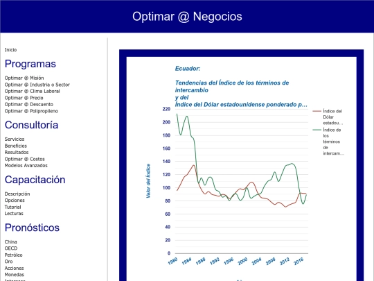Click the red legend line swatch

317,111
